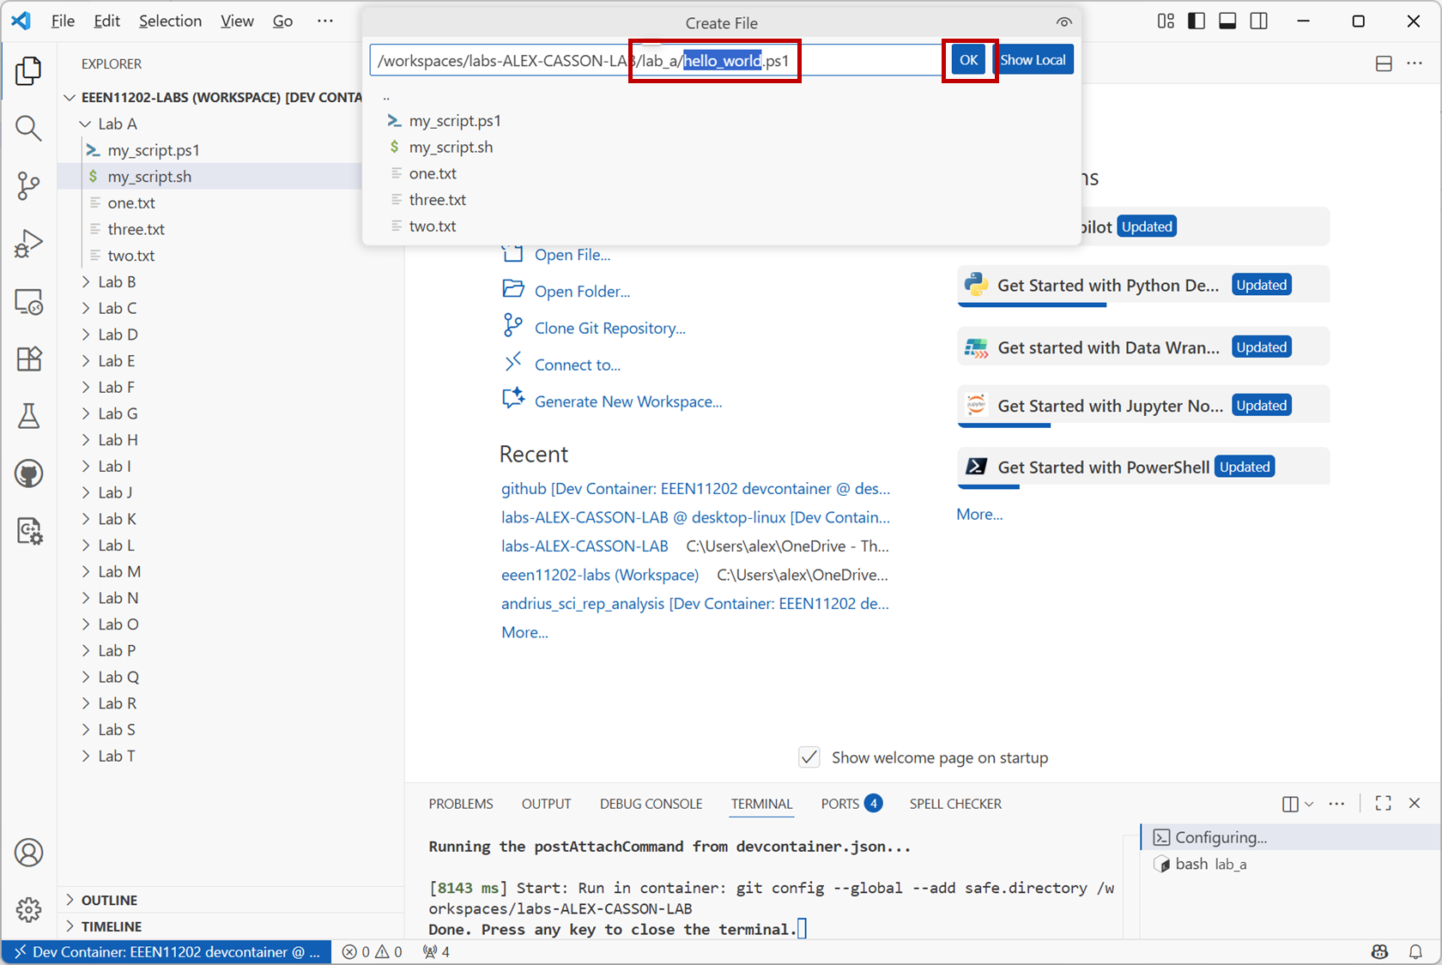
Task: Open the Selection menu
Action: point(170,21)
